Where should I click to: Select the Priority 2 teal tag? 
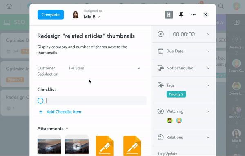point(176,94)
